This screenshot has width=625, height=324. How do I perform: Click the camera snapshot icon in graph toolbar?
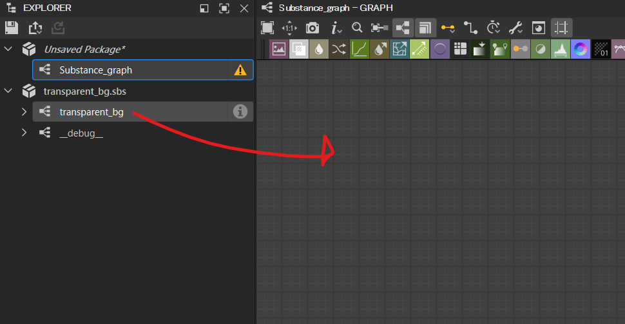pyautogui.click(x=312, y=28)
